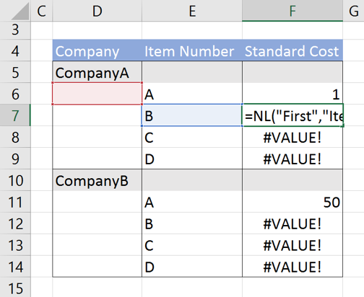Click the red highlighted cell D6

(97, 94)
